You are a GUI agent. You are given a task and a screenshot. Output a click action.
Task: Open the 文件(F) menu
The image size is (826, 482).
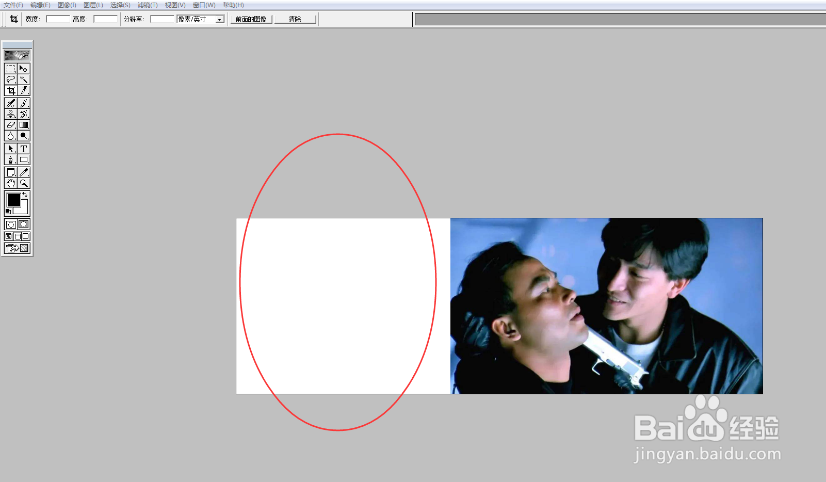(x=13, y=5)
